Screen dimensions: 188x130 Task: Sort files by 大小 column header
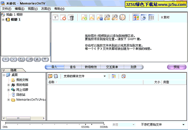tap(152, 82)
